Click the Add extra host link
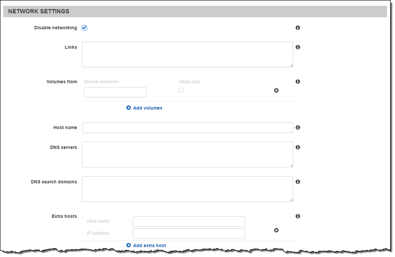This screenshot has width=395, height=257. click(x=146, y=246)
